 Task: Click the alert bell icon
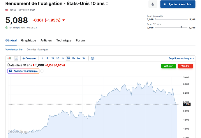153,4
